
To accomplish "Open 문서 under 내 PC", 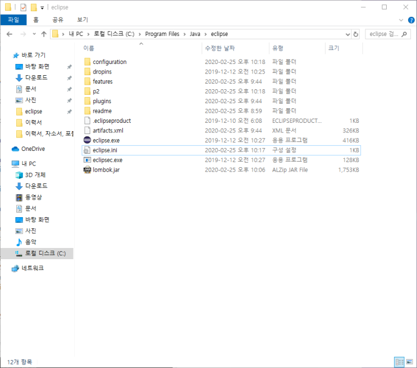I will click(x=30, y=209).
